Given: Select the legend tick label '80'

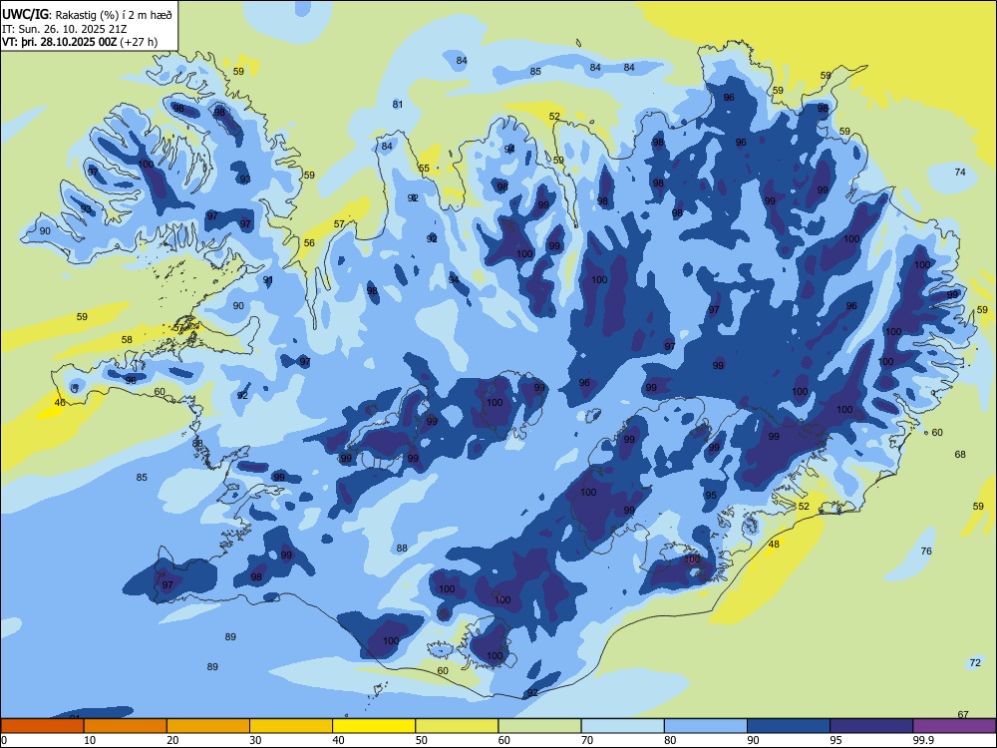Looking at the screenshot, I should [670, 740].
